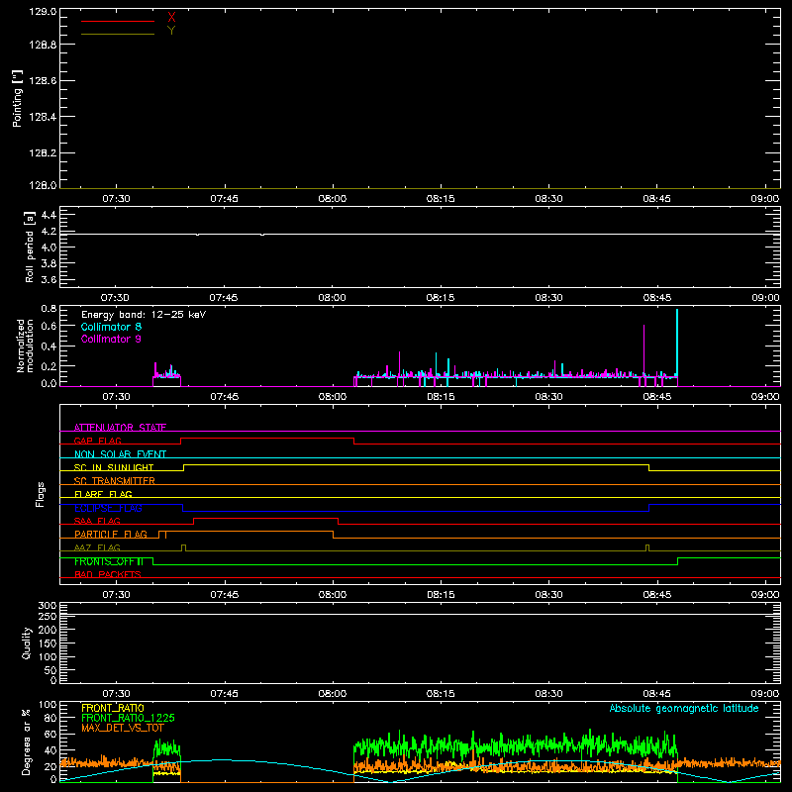Click 'Absolute geomagnetic latitude' legend text
This screenshot has height=792, width=792.
tap(684, 709)
